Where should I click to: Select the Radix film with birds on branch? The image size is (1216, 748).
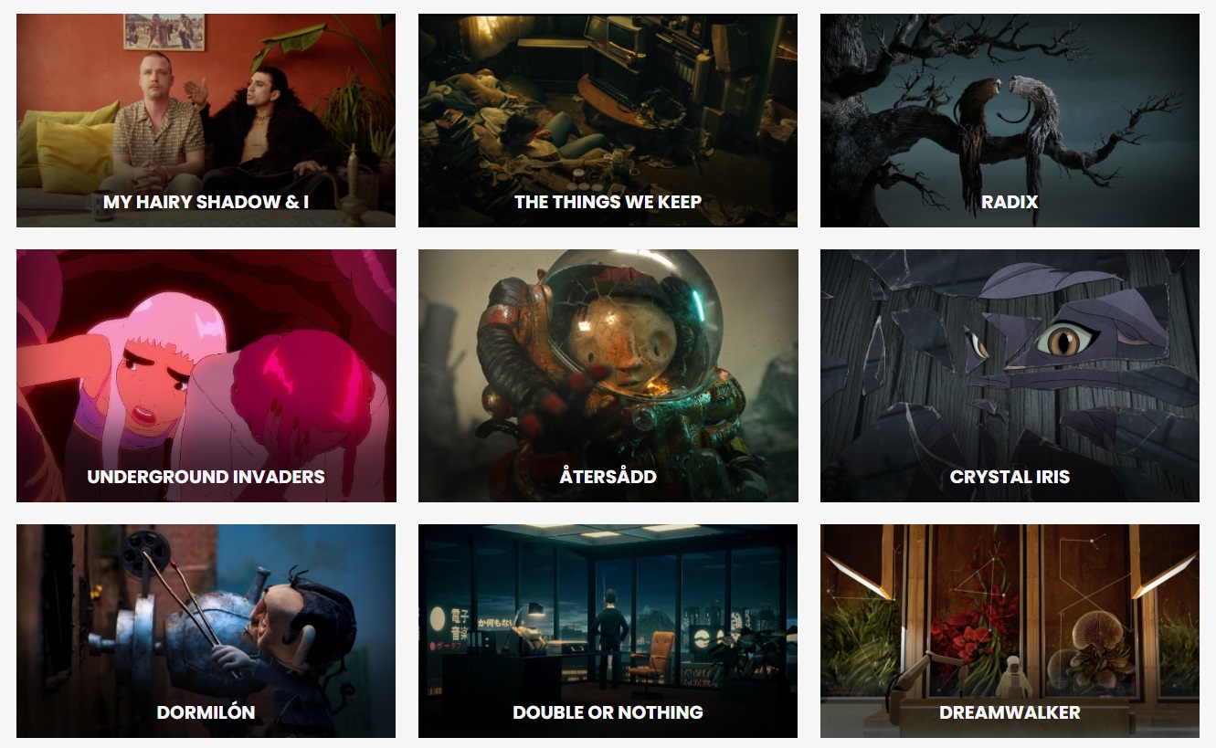tap(1010, 121)
